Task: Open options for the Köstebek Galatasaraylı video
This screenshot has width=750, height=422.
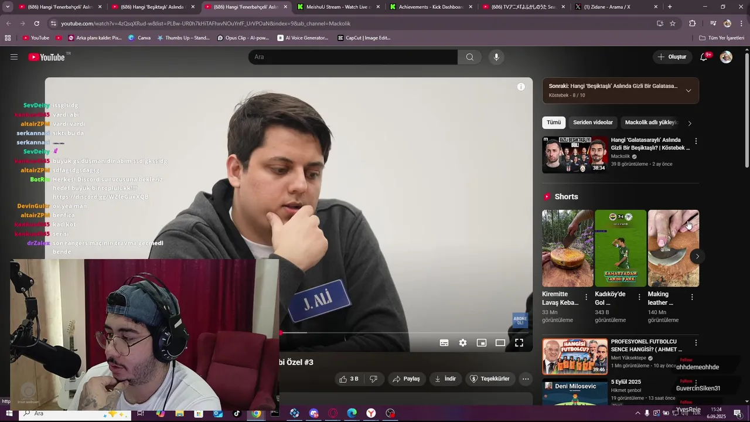Action: [696, 141]
